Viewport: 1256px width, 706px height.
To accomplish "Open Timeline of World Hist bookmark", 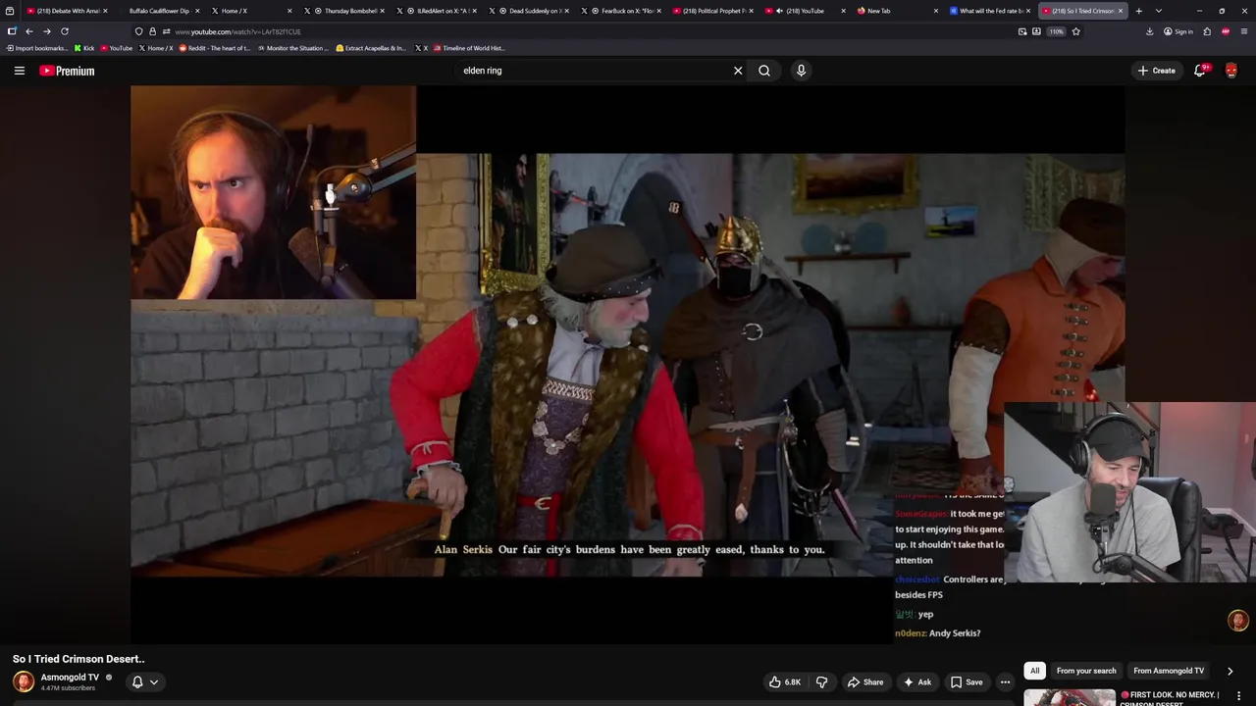I will click(x=468, y=48).
